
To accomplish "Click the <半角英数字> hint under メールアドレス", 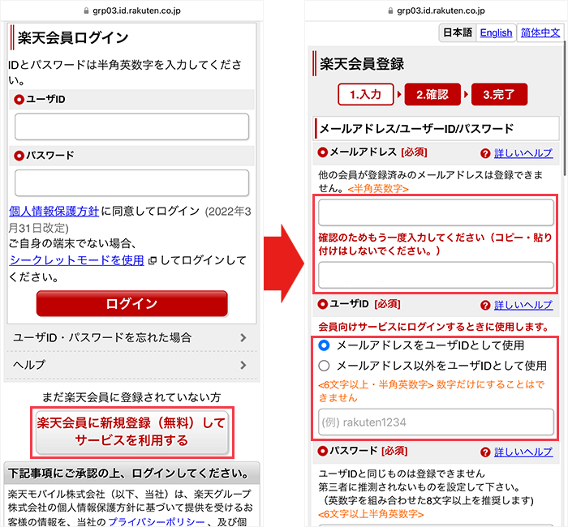I will (378, 189).
